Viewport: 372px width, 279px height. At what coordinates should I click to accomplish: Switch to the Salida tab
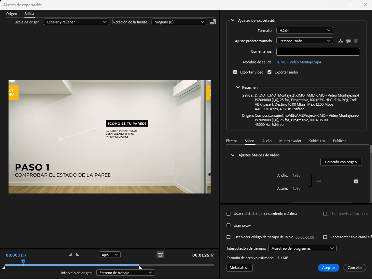(x=29, y=14)
